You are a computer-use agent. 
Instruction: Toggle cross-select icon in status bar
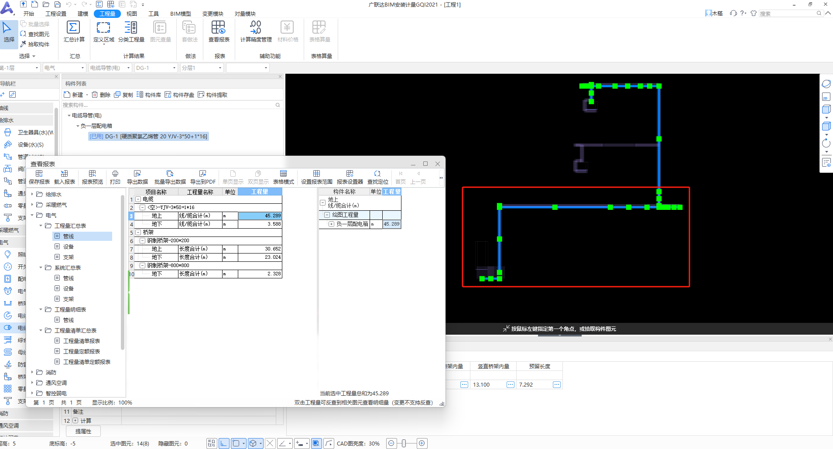(x=270, y=443)
